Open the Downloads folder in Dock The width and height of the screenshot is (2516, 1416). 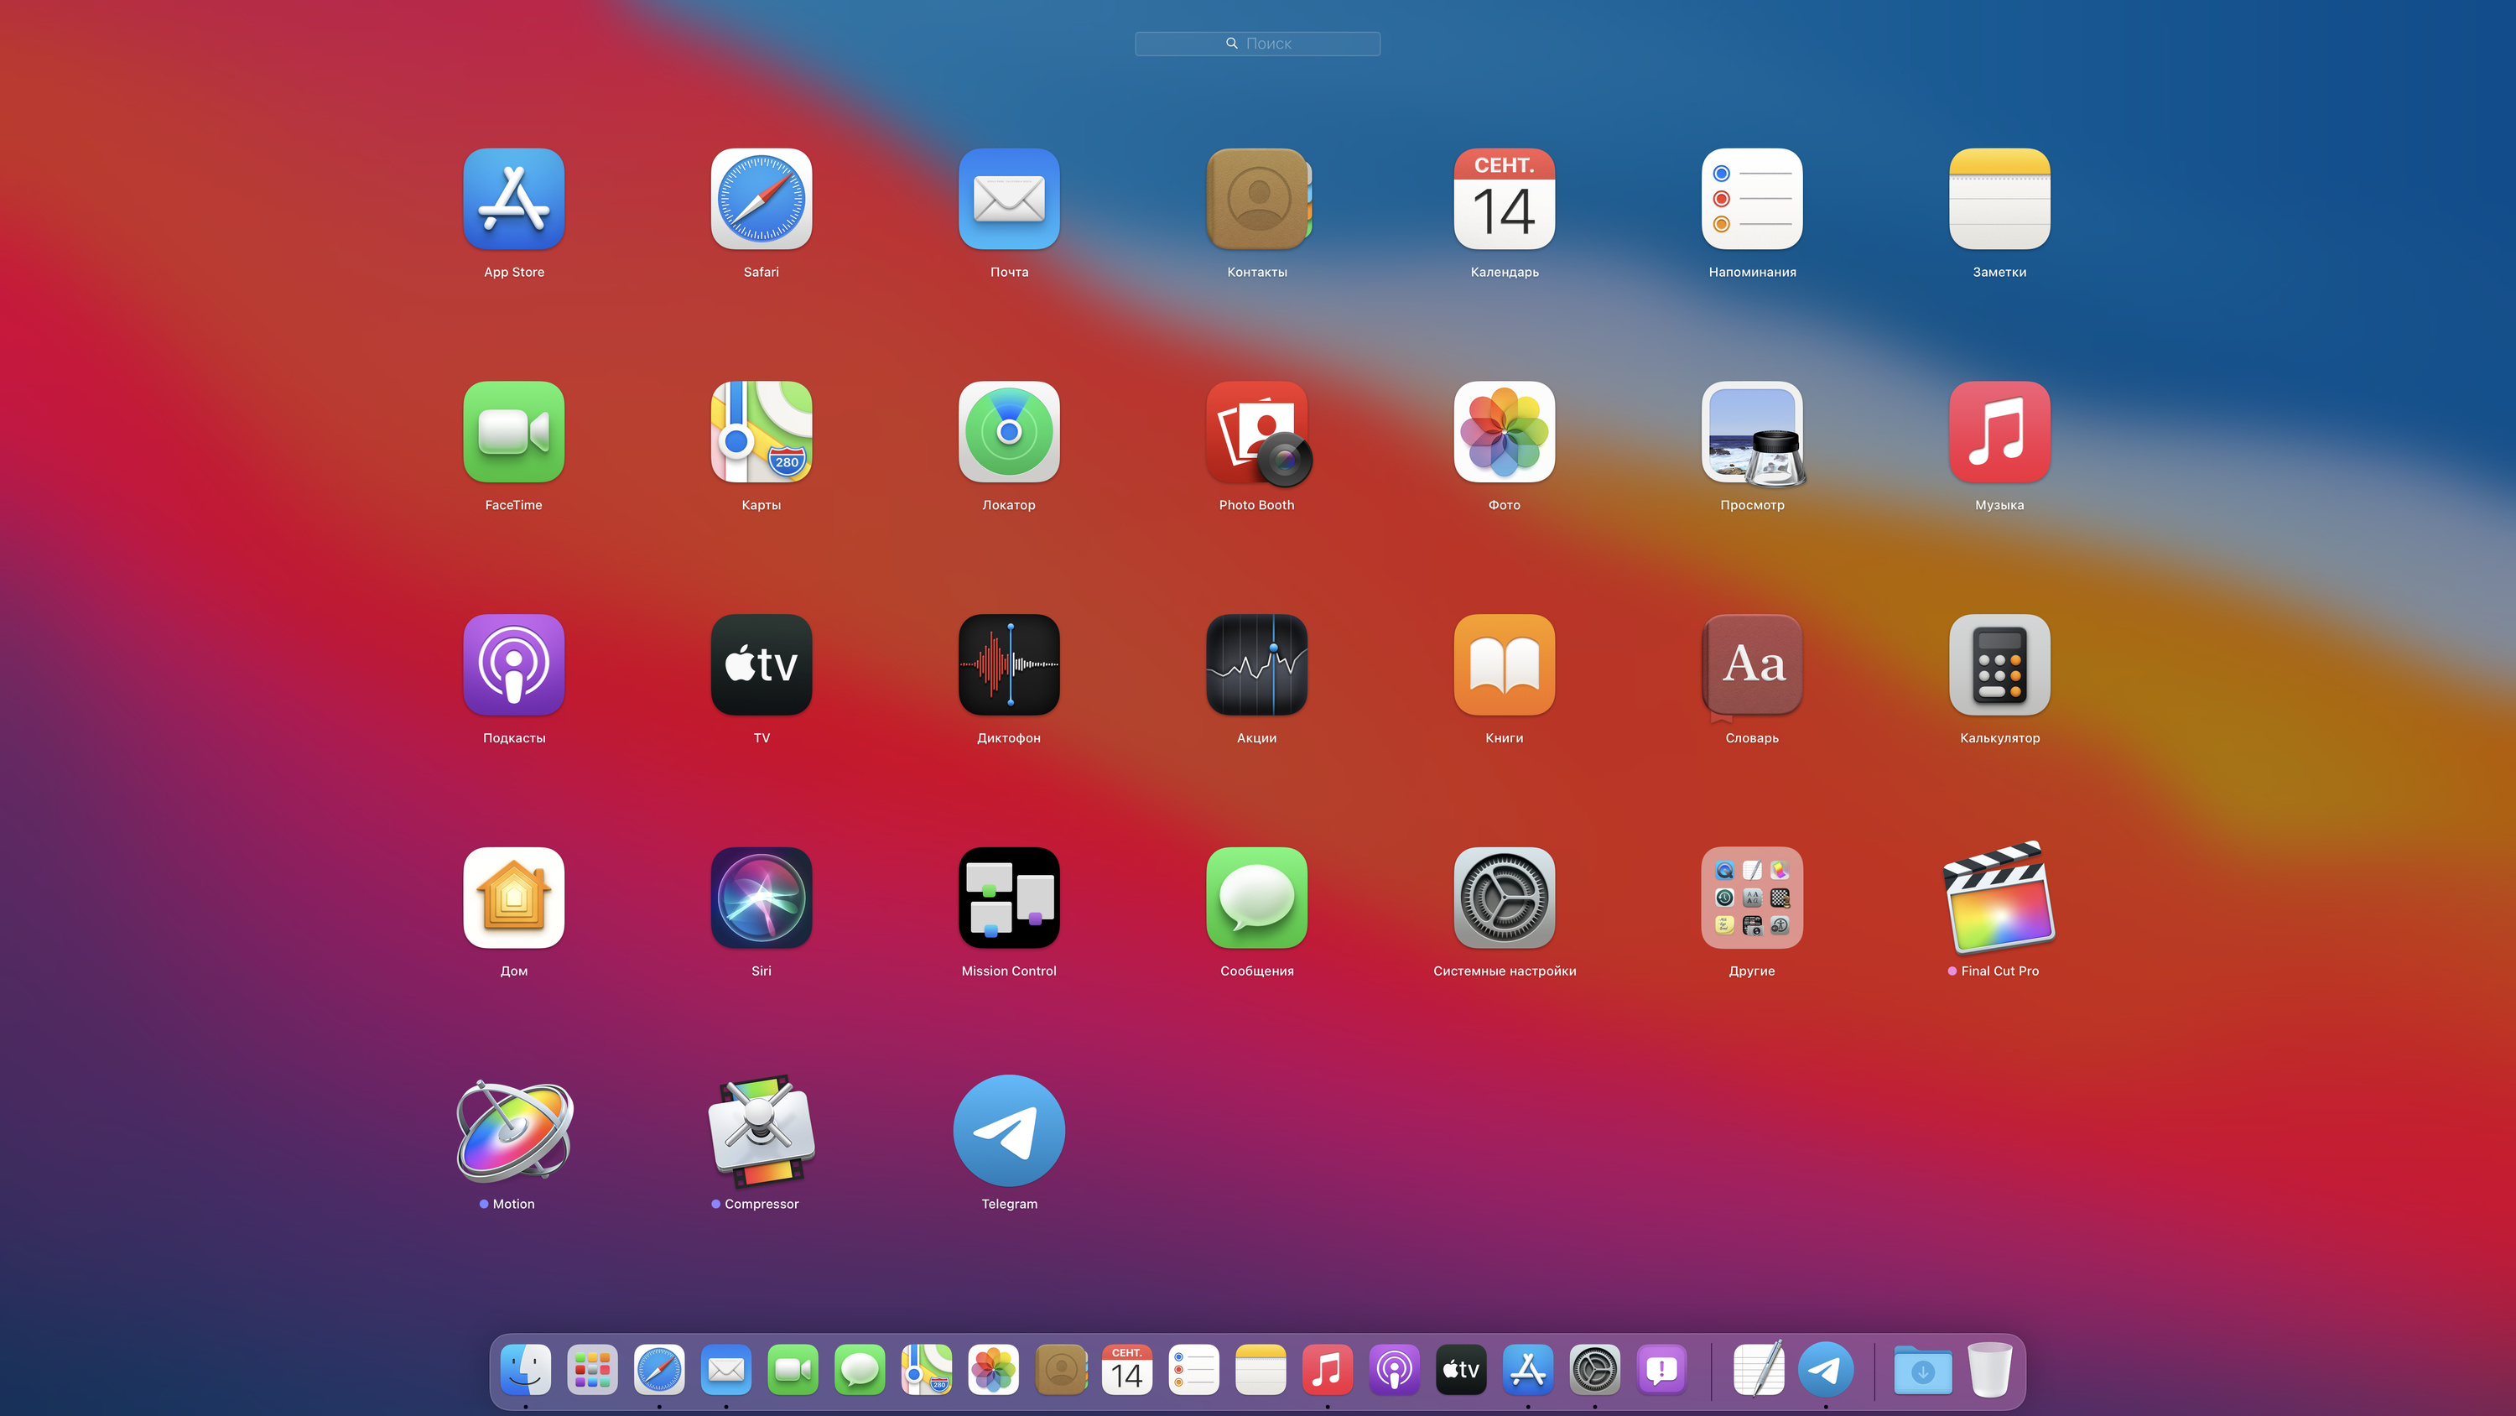[1922, 1369]
